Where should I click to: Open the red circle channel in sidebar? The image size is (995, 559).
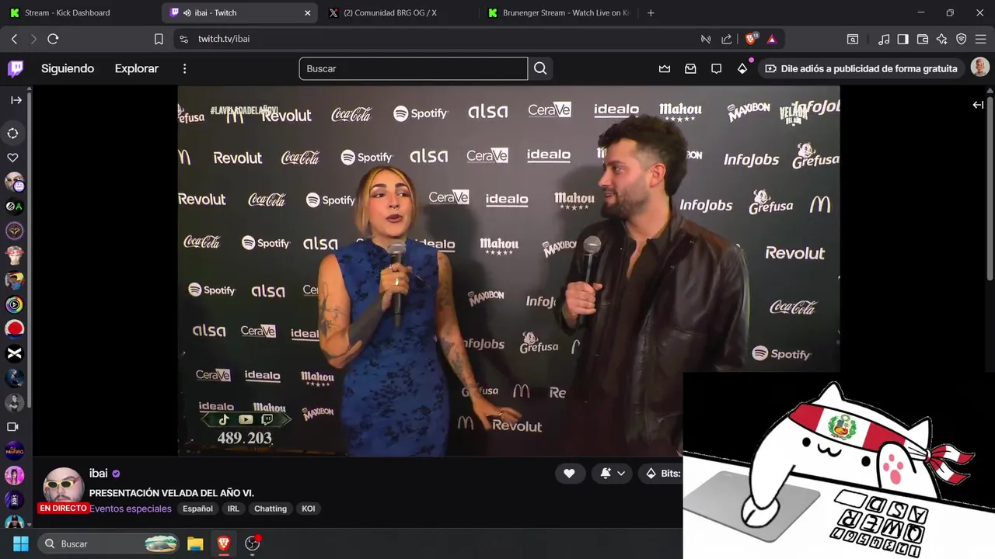[x=15, y=329]
